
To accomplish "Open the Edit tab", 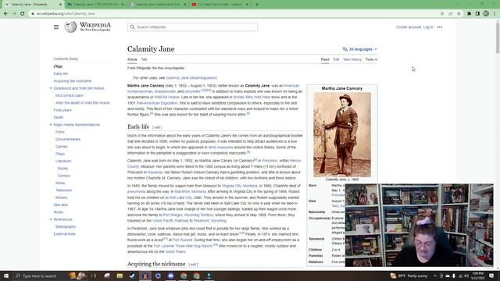I will (x=336, y=59).
